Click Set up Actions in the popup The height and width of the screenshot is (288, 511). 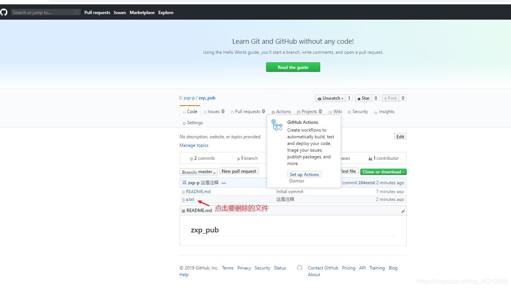click(304, 174)
